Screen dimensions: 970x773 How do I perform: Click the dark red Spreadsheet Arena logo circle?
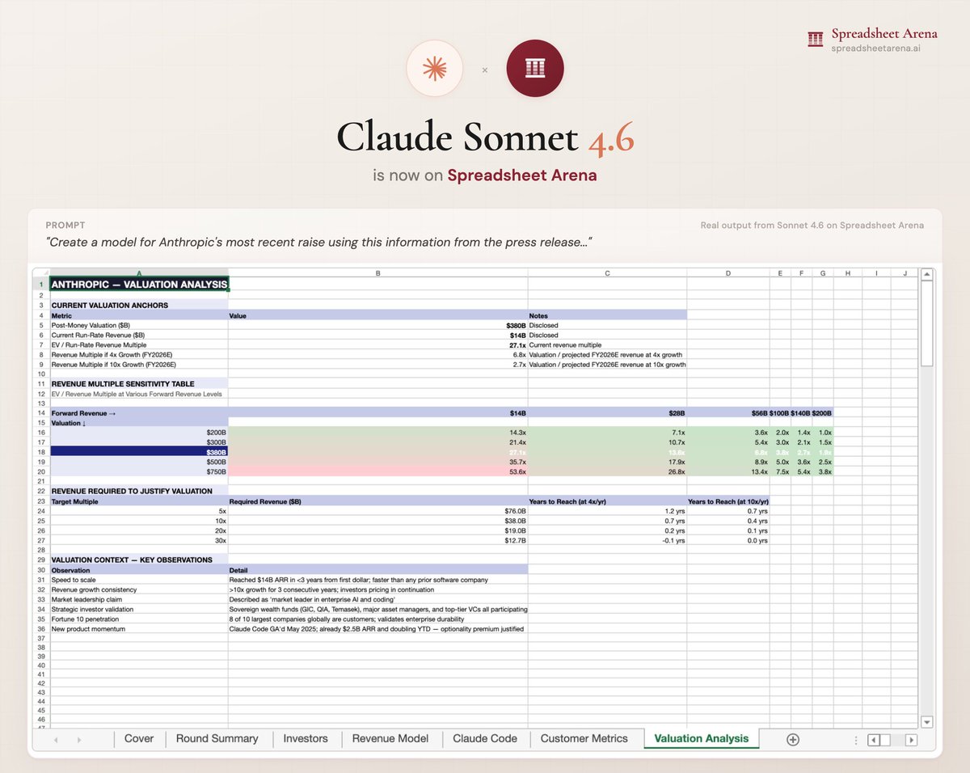point(535,69)
